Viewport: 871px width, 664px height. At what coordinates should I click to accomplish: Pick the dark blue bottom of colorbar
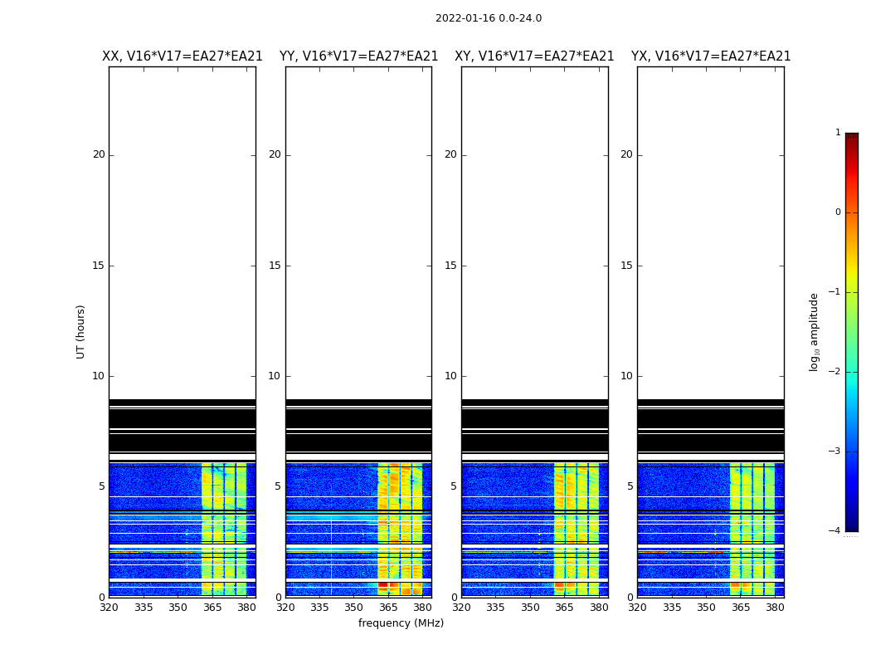coord(851,526)
